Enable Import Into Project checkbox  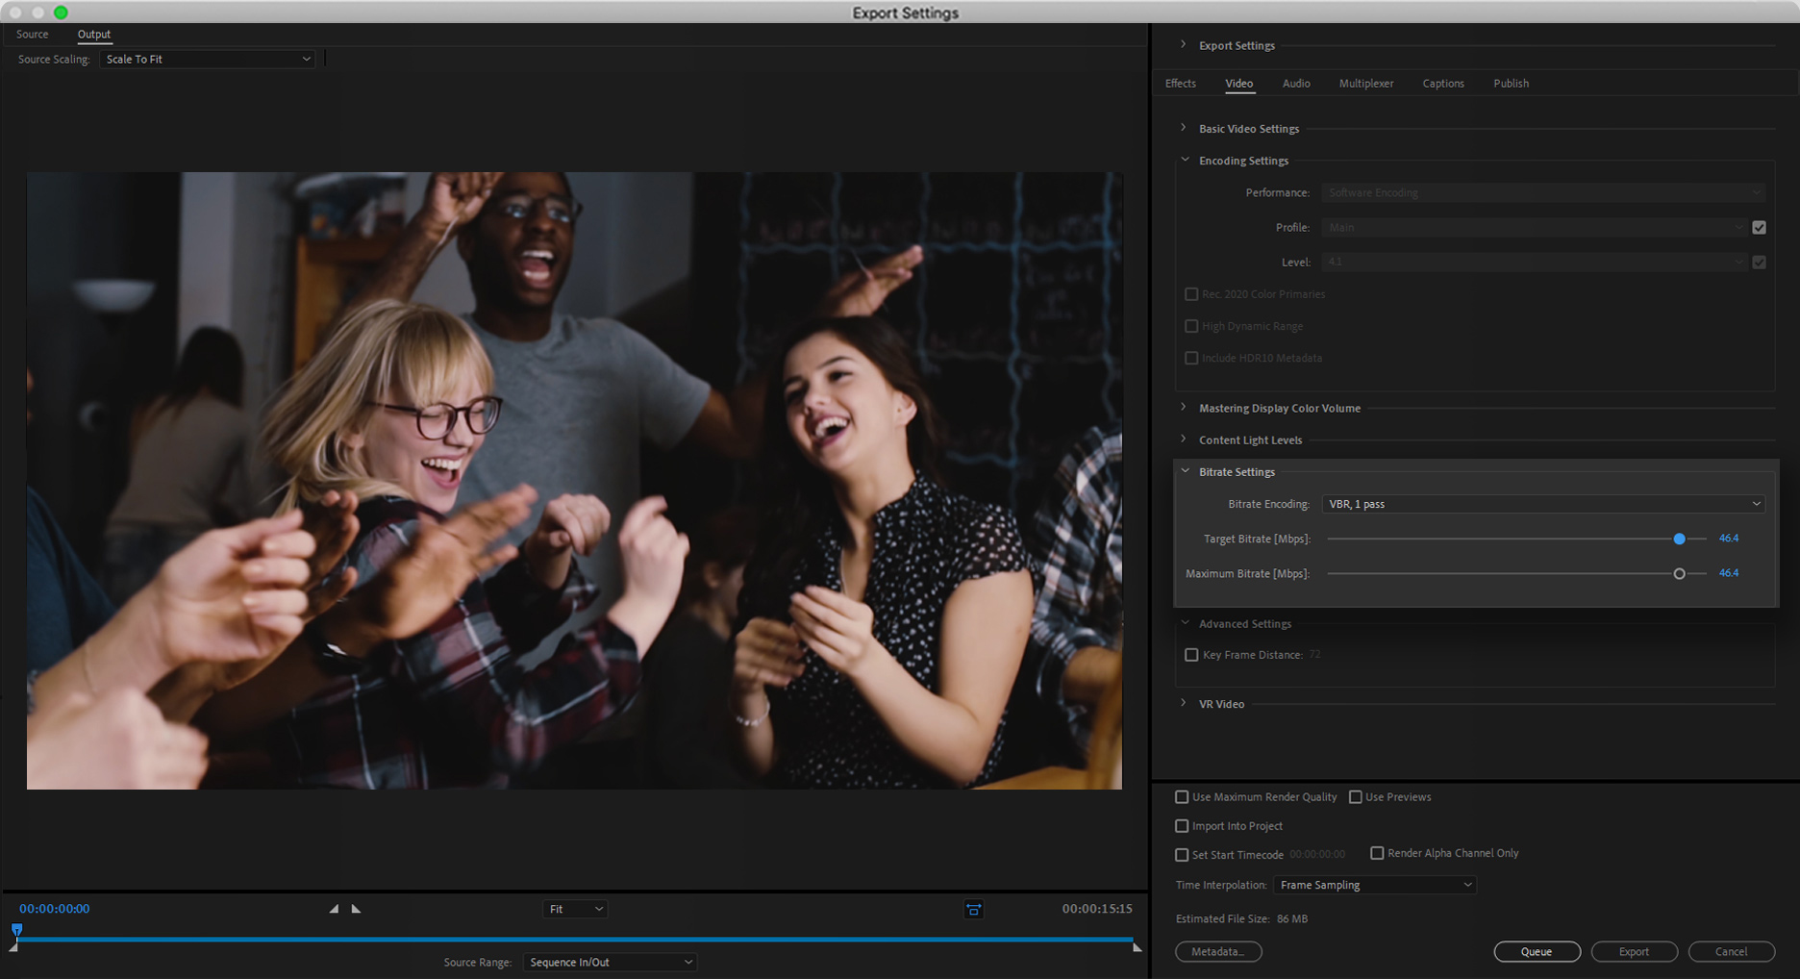(x=1182, y=826)
